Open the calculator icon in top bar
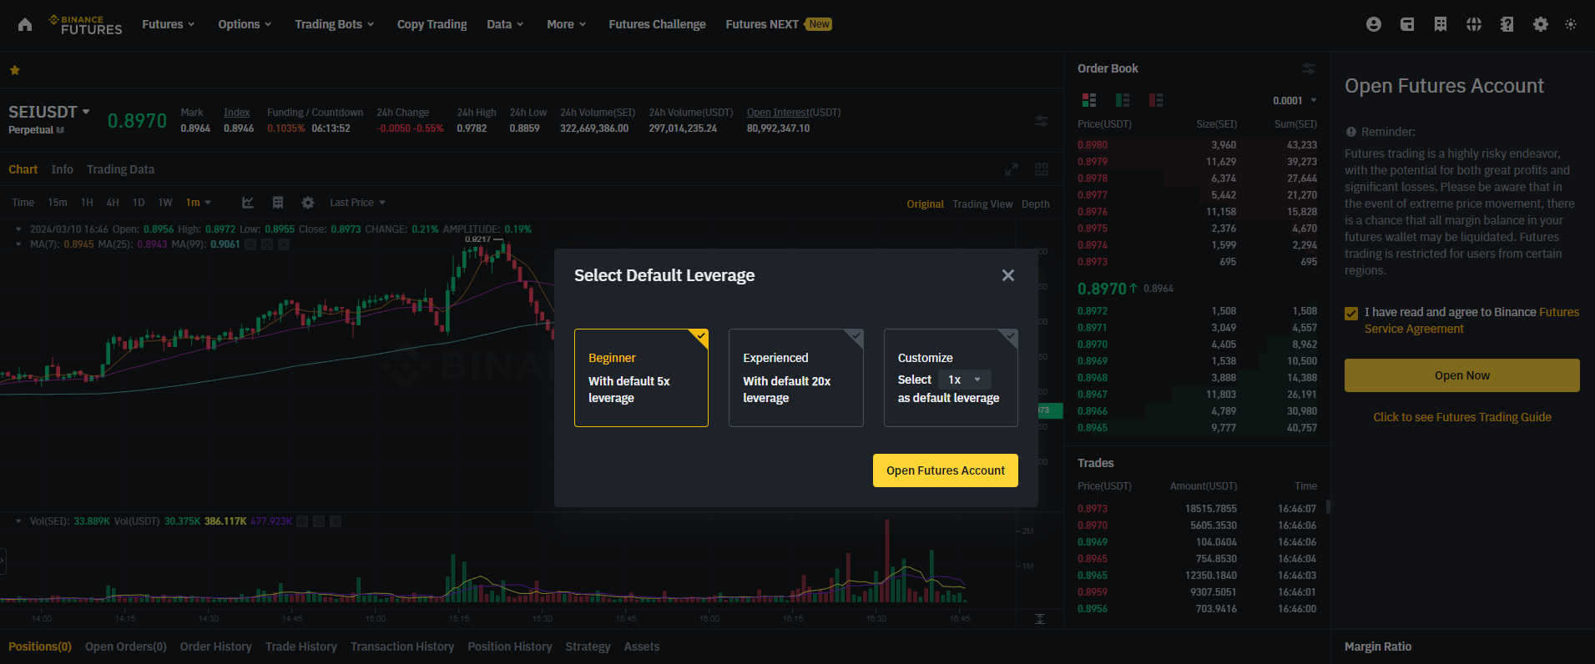This screenshot has width=1595, height=664. tap(1441, 24)
